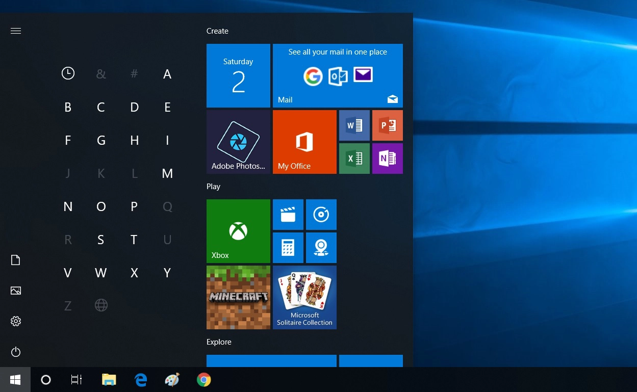637x392 pixels.
Task: Open the Power options button
Action: [x=16, y=352]
